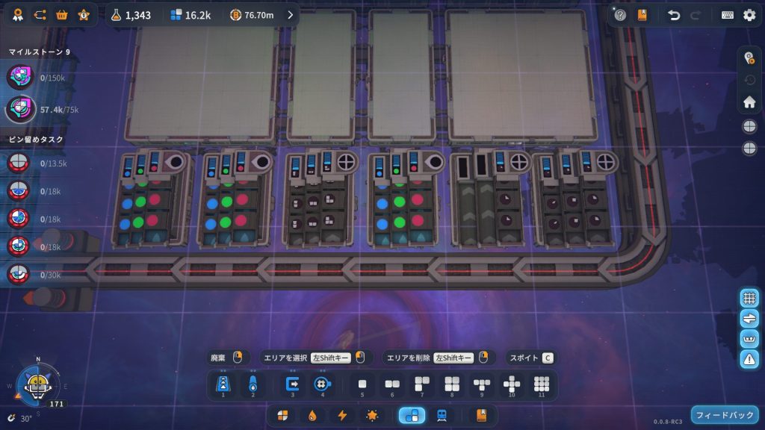
Task: Open the shop basket icon
Action: 62,15
